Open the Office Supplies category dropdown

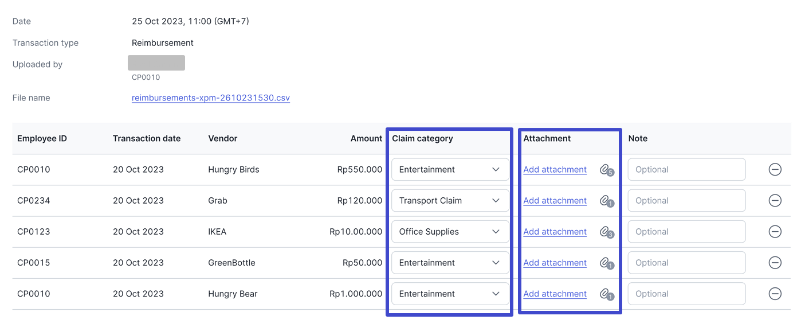(450, 232)
